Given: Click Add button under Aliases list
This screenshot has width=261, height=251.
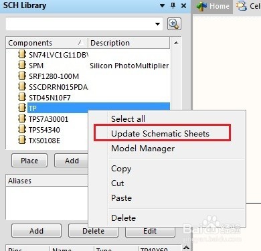Looking at the screenshot, I should point(36,231).
